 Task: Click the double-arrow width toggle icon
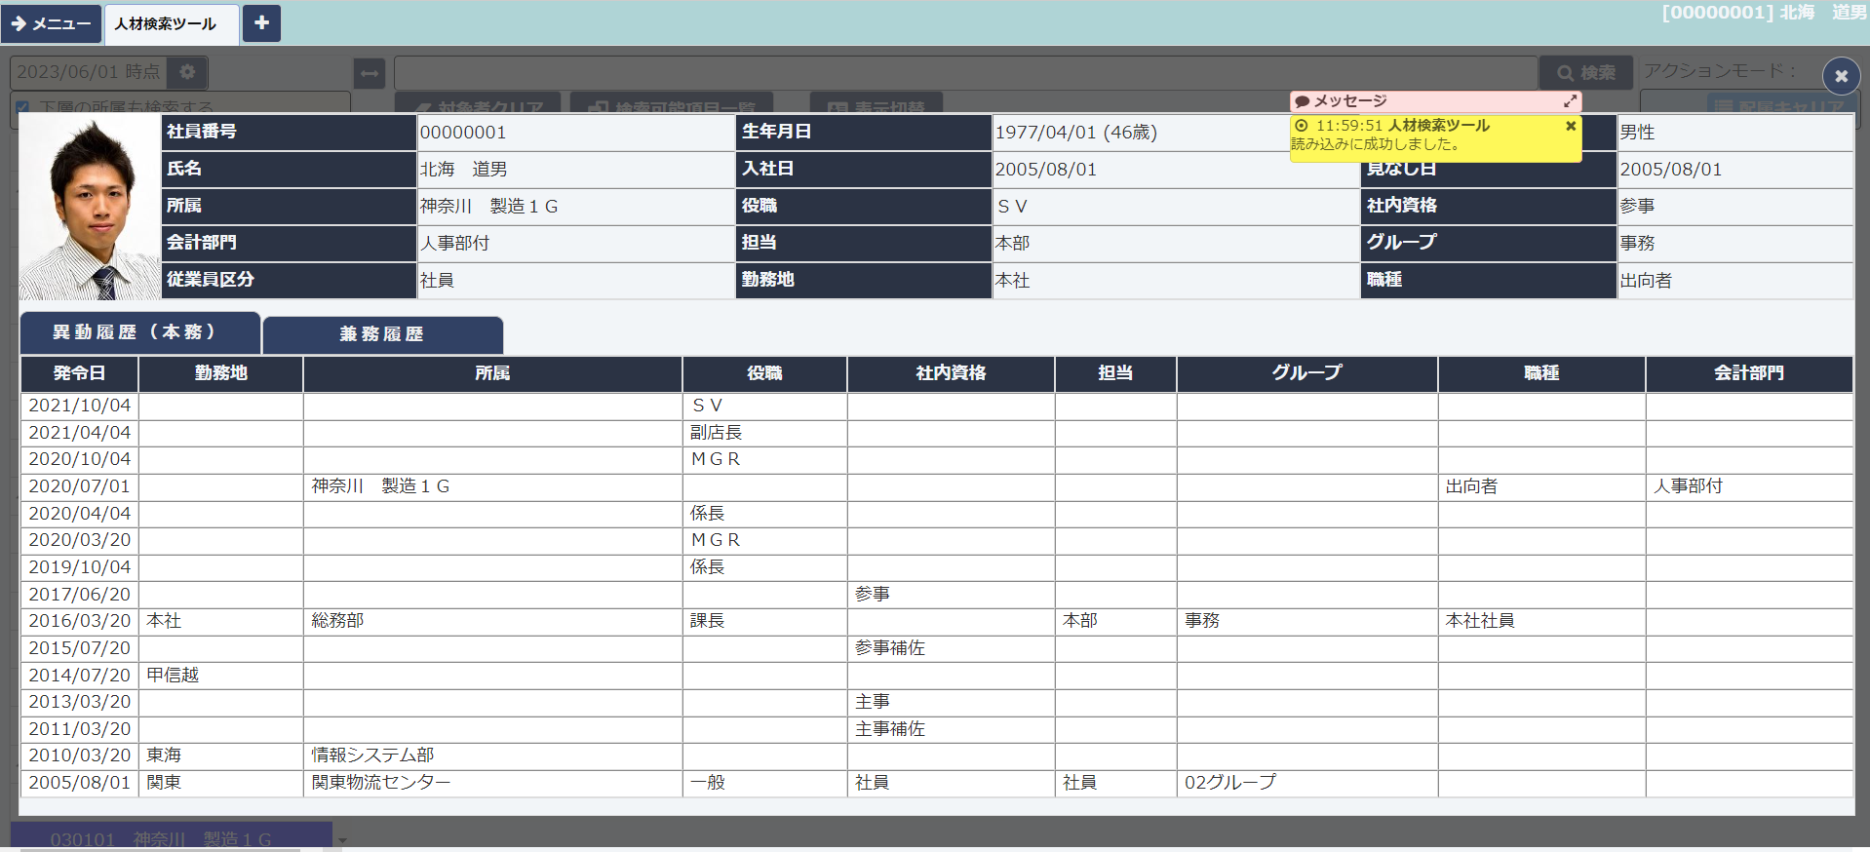(370, 73)
